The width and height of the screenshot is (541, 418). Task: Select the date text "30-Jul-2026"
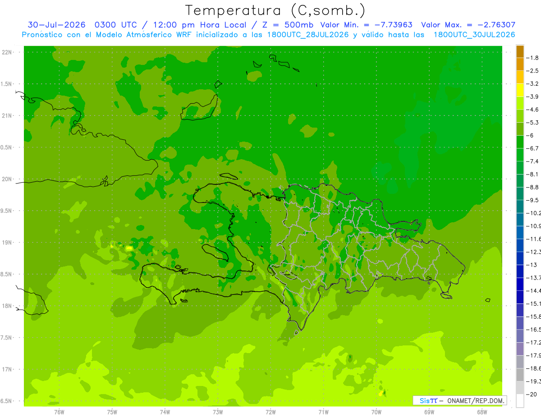57,25
